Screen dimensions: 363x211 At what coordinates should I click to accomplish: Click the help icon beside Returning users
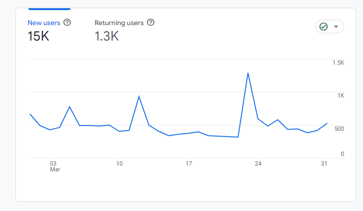pyautogui.click(x=151, y=22)
